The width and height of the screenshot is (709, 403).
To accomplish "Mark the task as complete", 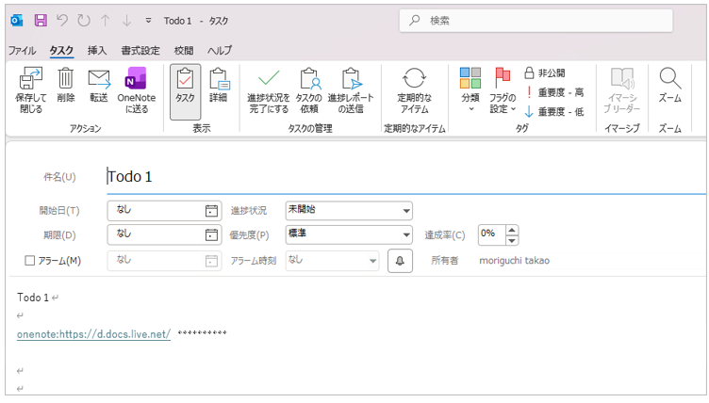I will point(268,89).
